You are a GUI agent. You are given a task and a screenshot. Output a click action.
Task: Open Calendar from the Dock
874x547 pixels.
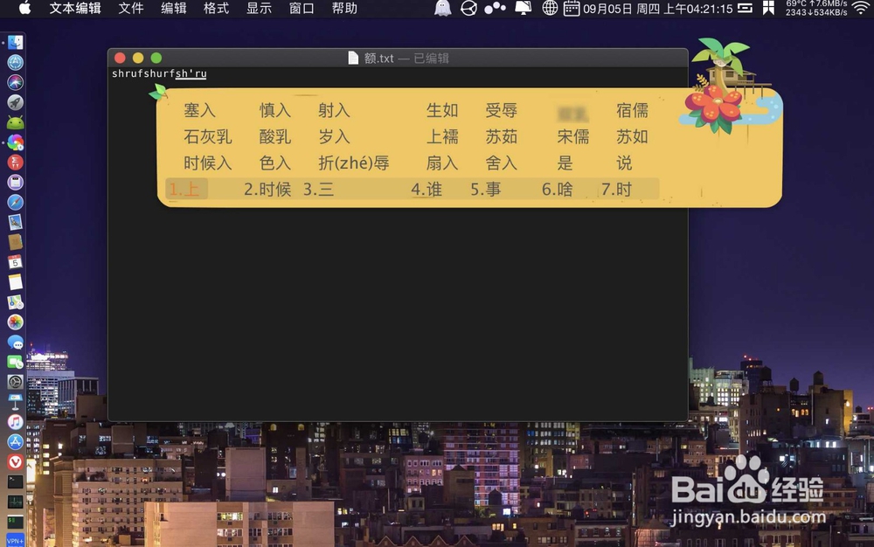tap(15, 261)
